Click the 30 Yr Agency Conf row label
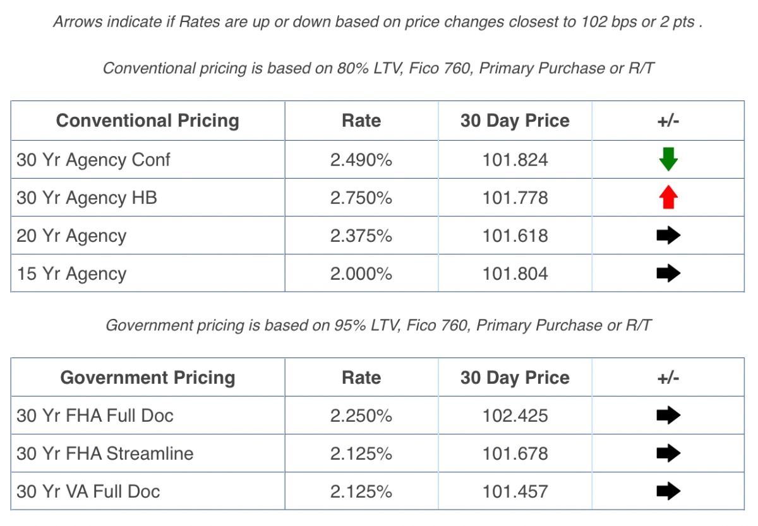The width and height of the screenshot is (758, 526). click(x=93, y=160)
